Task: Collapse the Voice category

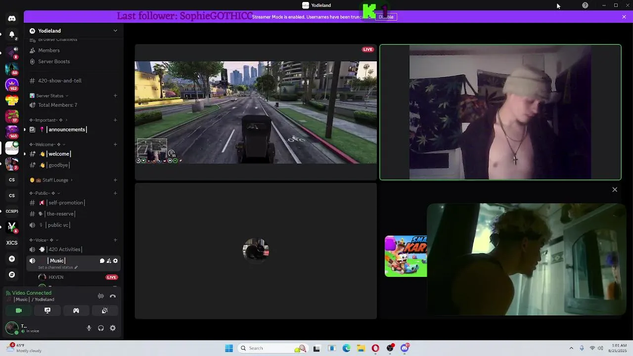Action: (45, 240)
